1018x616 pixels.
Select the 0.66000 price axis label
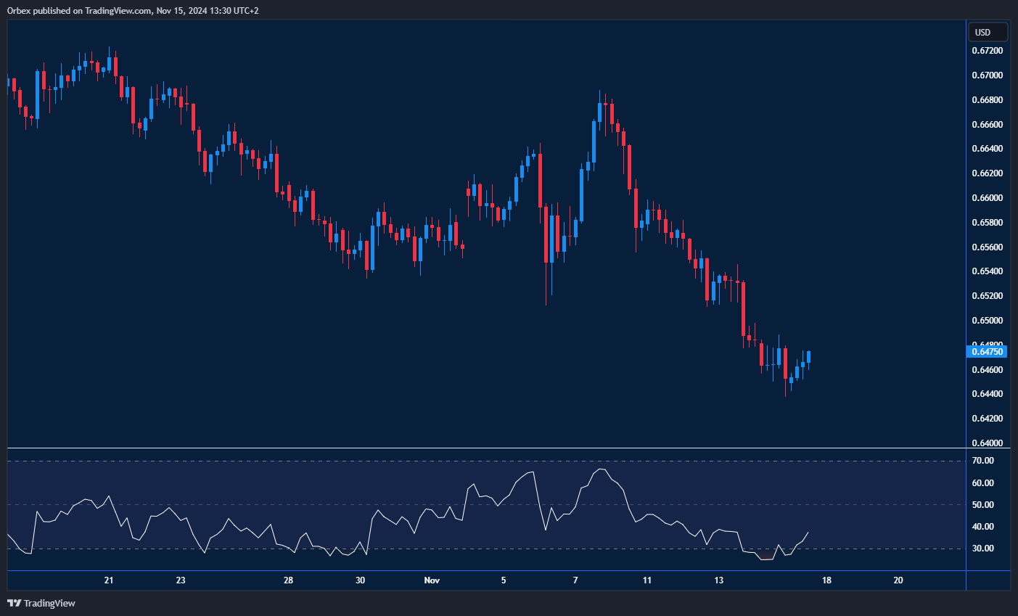tap(987, 198)
